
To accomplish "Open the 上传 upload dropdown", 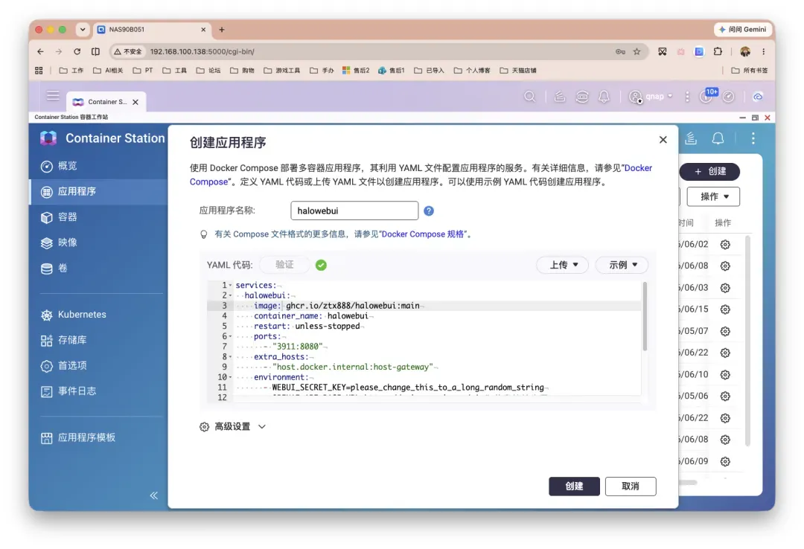I will [x=563, y=265].
